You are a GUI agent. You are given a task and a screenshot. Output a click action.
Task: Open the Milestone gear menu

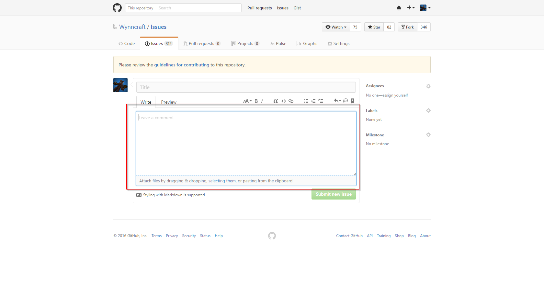point(428,135)
